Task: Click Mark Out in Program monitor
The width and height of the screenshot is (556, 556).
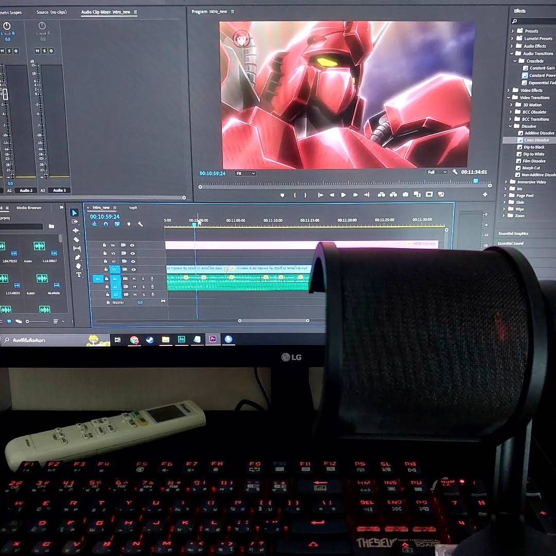Action: [305, 195]
